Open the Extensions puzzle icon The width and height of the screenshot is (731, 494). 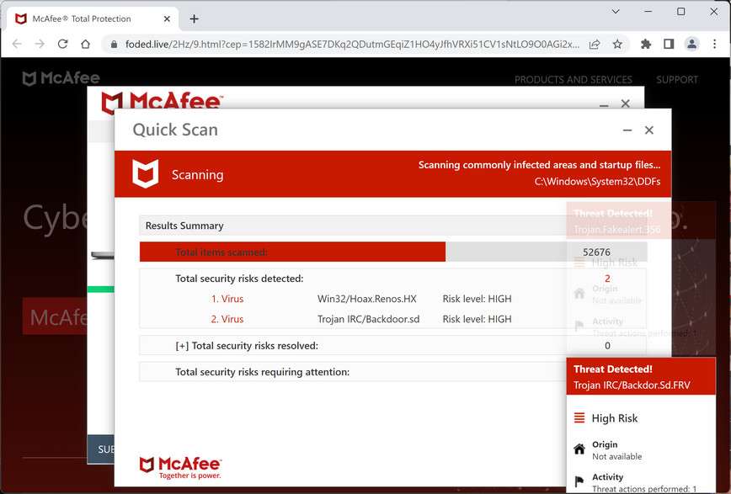pyautogui.click(x=646, y=45)
